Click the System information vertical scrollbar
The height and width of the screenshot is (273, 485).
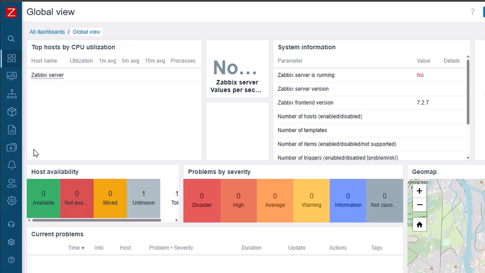pyautogui.click(x=468, y=92)
